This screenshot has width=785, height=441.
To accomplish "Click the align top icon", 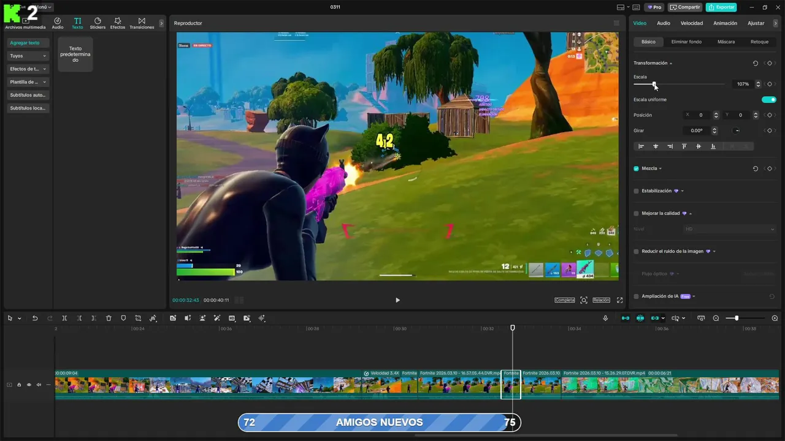I will [x=684, y=146].
